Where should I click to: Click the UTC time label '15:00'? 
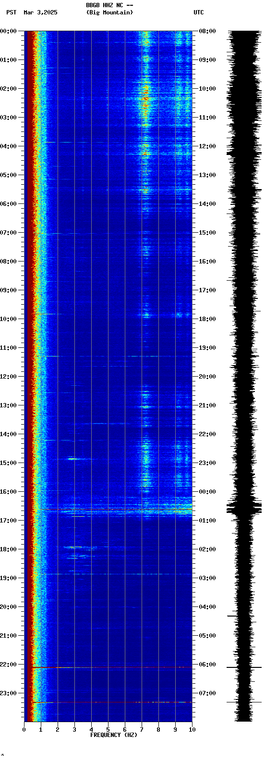click(x=207, y=233)
